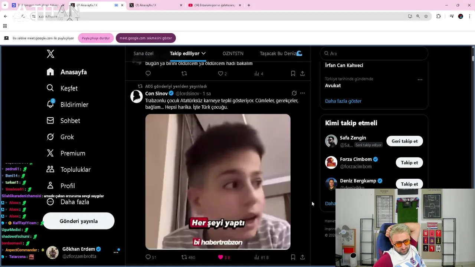475x267 pixels.
Task: Open Daha fazla menu in sidebar
Action: click(x=68, y=202)
